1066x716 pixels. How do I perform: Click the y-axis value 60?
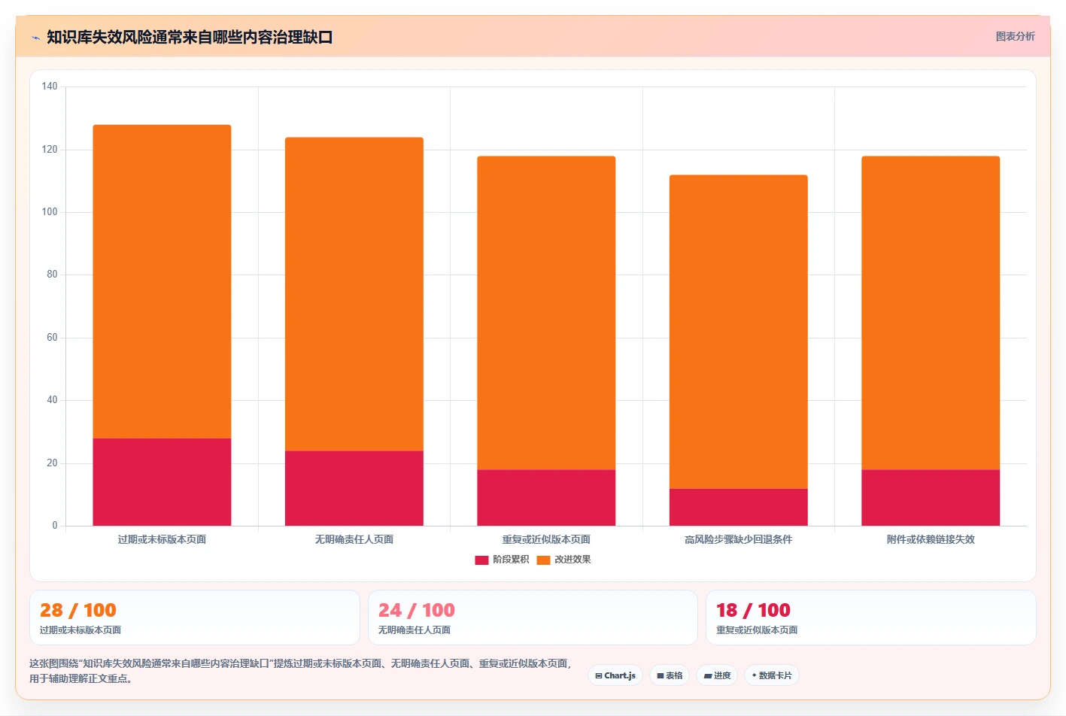[52, 338]
